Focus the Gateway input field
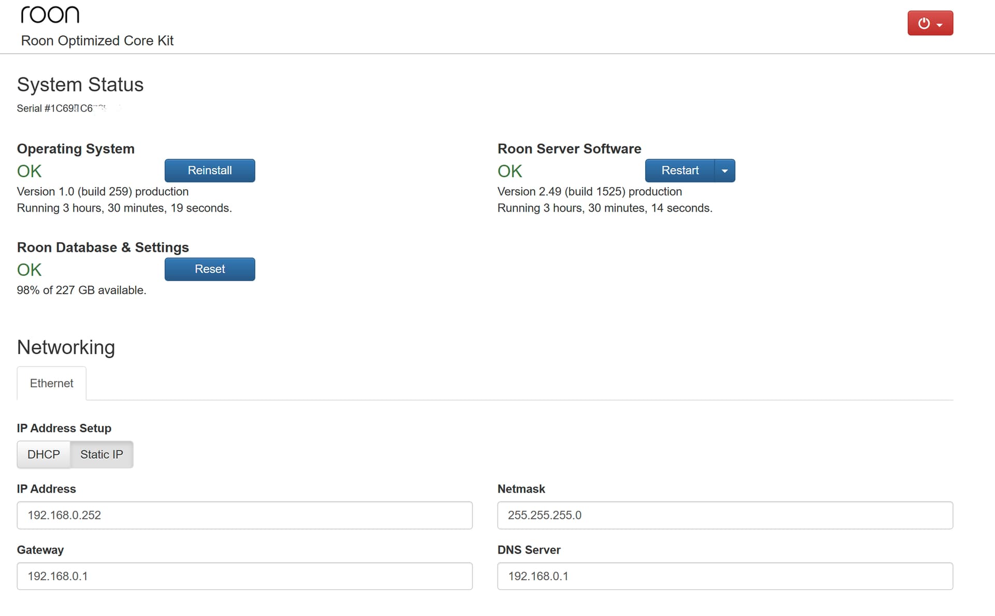The image size is (995, 616). click(x=245, y=576)
